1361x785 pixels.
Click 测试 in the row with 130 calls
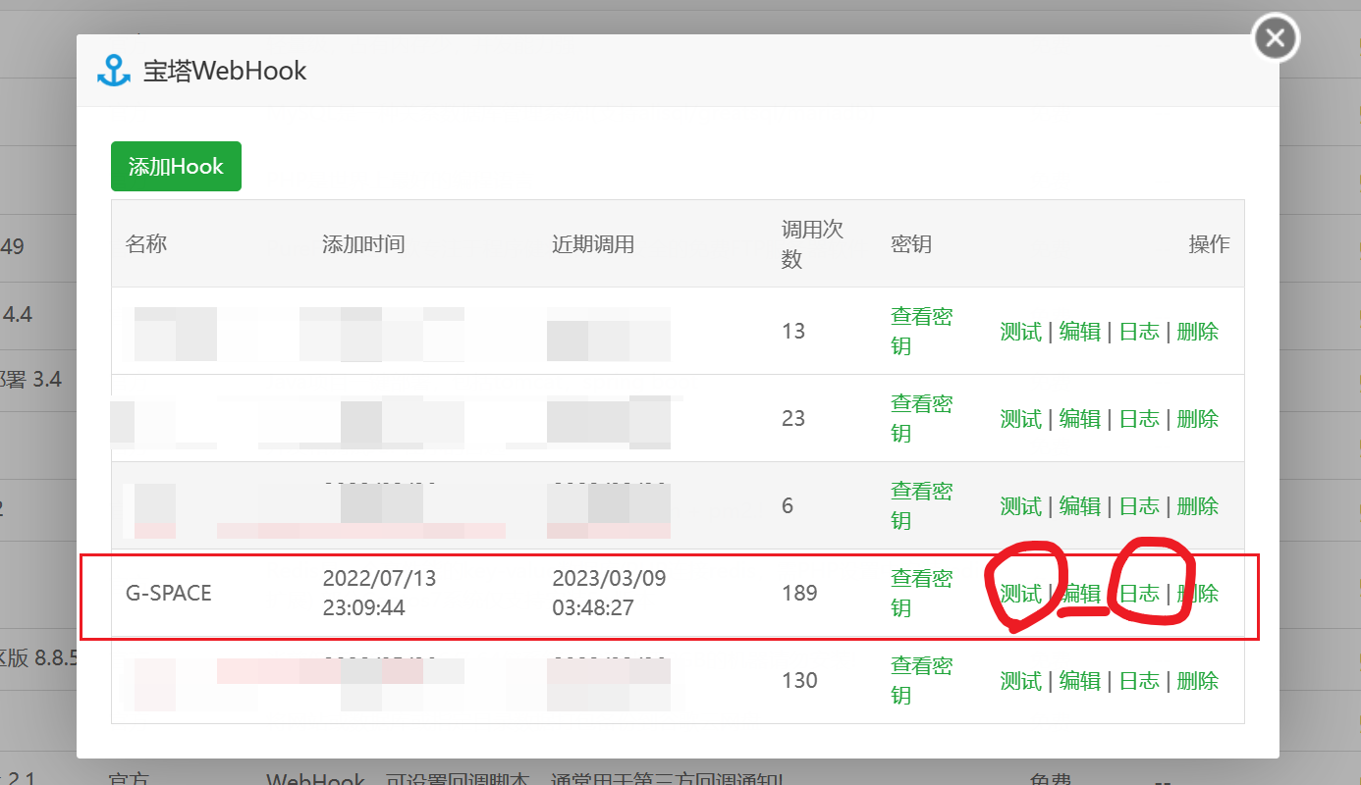(x=1020, y=681)
